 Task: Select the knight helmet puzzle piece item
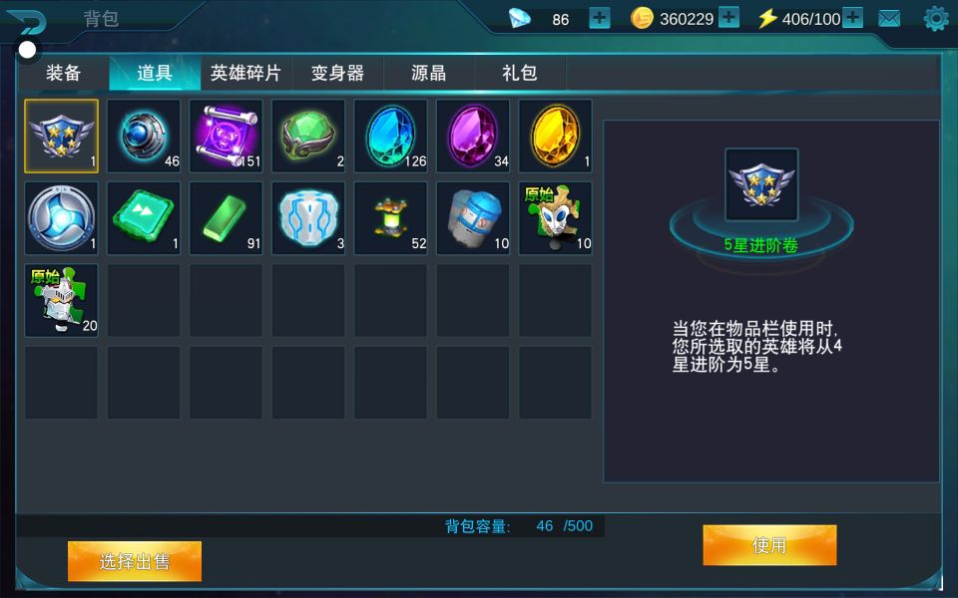pyautogui.click(x=61, y=300)
